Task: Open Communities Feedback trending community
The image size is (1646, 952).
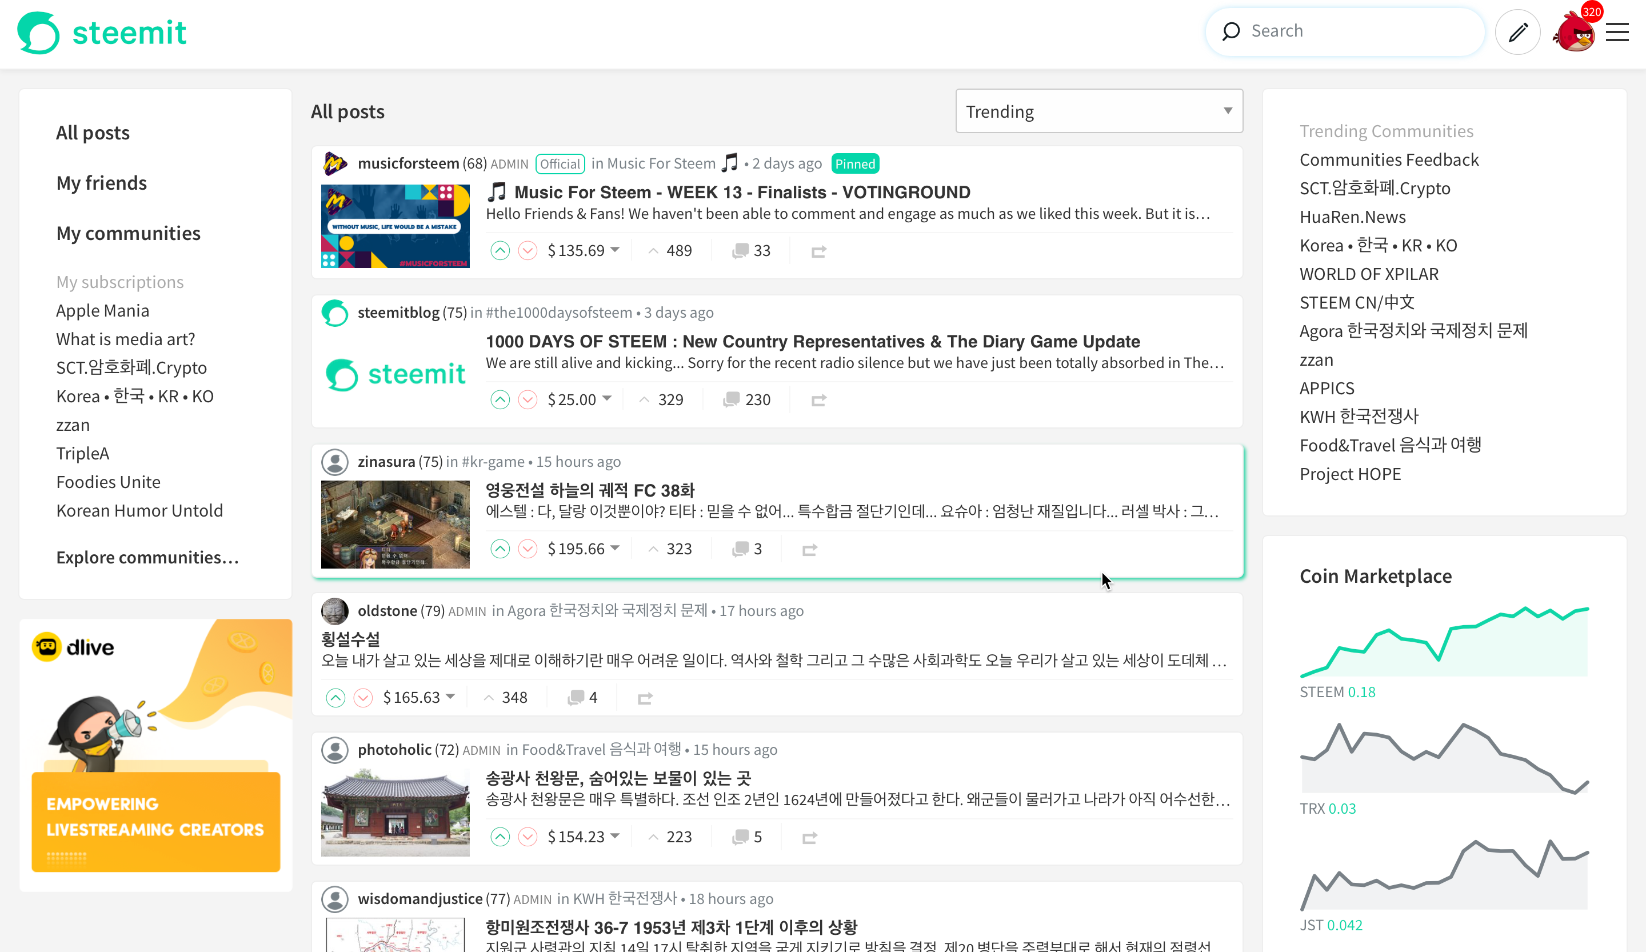Action: pos(1389,160)
